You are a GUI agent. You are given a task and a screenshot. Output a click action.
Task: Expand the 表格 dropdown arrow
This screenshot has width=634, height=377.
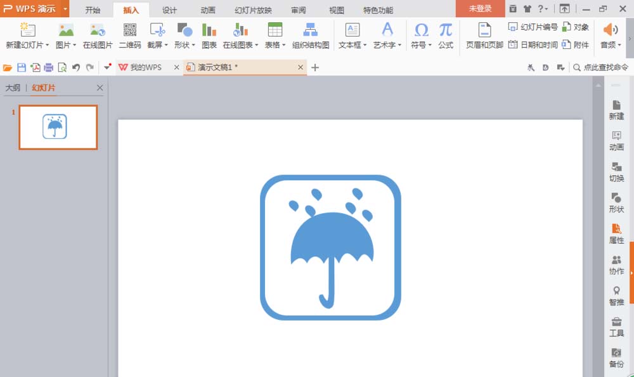tap(284, 45)
